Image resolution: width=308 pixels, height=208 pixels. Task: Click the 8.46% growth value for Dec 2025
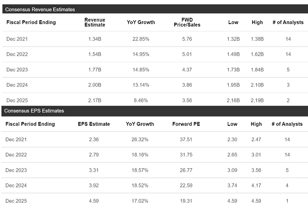(140, 100)
